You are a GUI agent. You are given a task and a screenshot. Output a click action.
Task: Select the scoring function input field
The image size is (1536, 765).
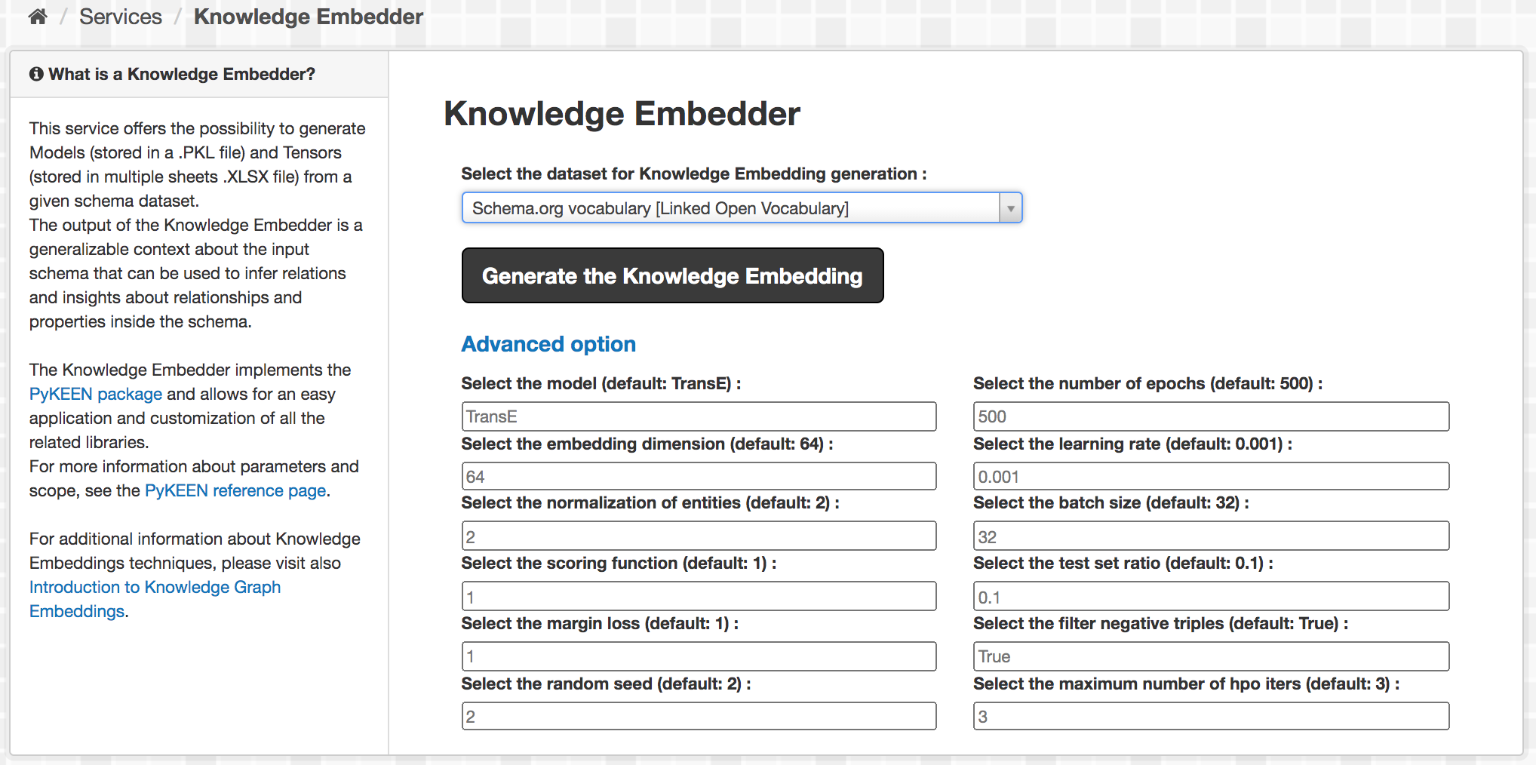click(699, 597)
